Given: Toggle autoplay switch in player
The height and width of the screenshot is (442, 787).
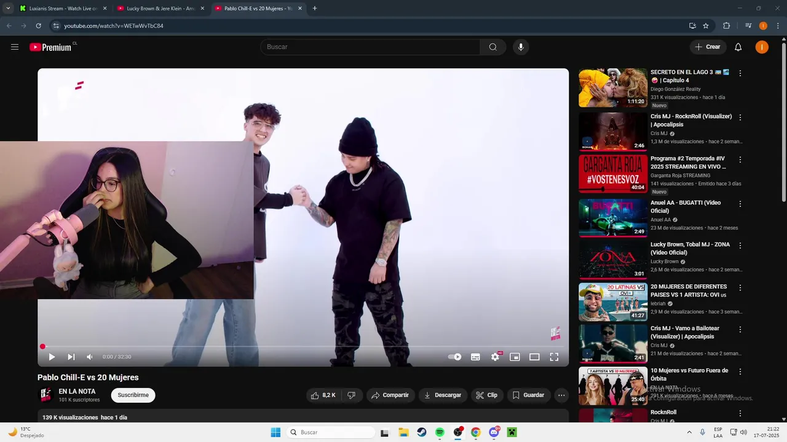Looking at the screenshot, I should click(454, 357).
